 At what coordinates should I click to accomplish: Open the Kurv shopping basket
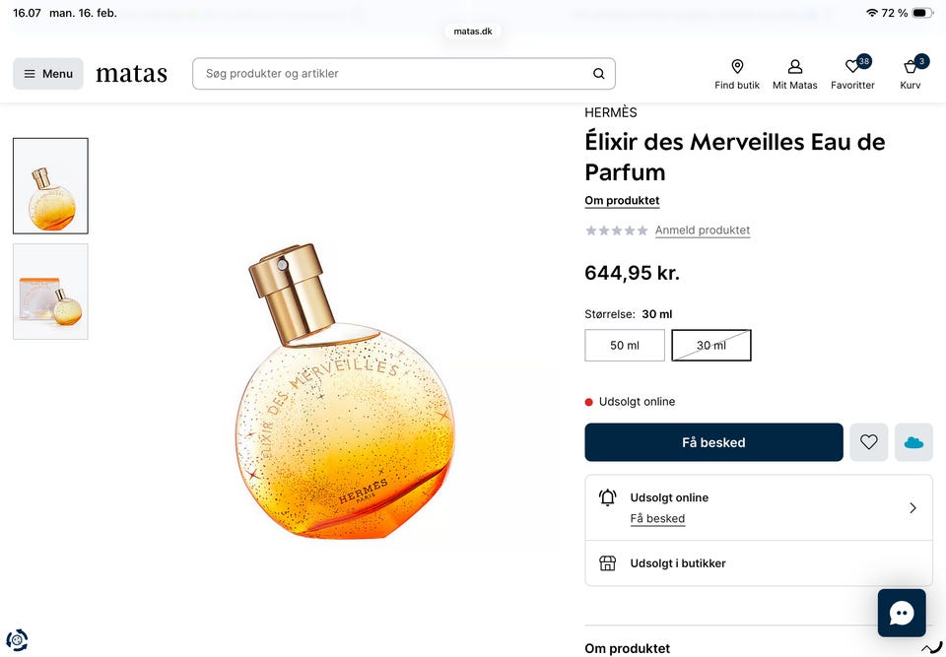[x=911, y=67]
